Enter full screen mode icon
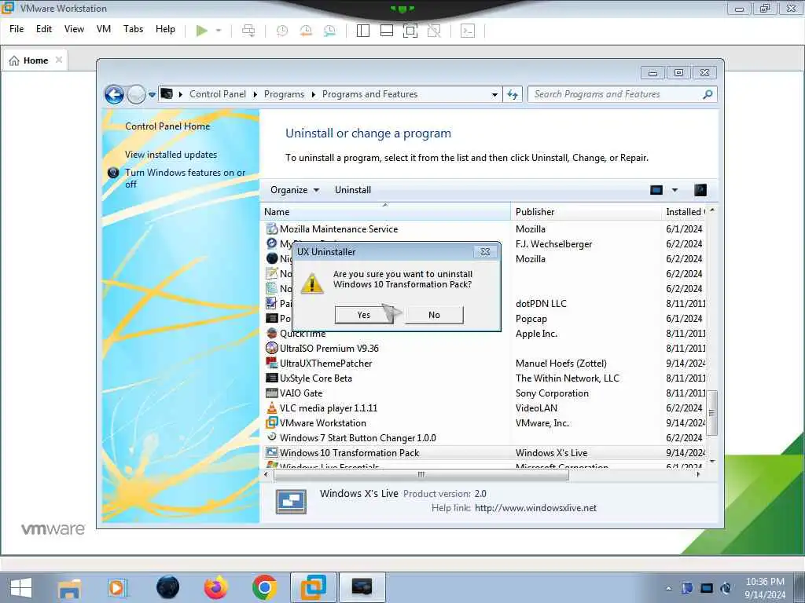This screenshot has height=603, width=805. pyautogui.click(x=410, y=31)
